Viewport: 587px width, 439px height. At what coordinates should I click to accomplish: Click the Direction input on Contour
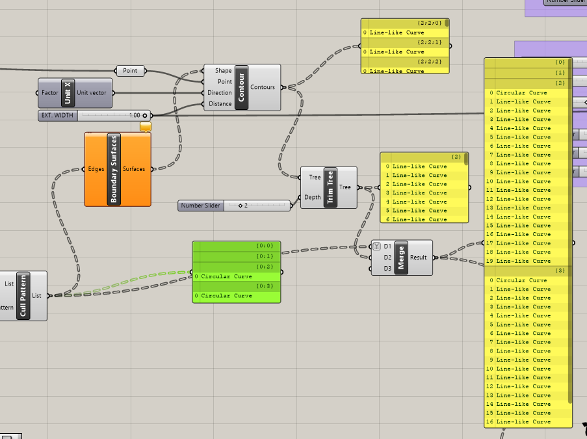pyautogui.click(x=219, y=92)
